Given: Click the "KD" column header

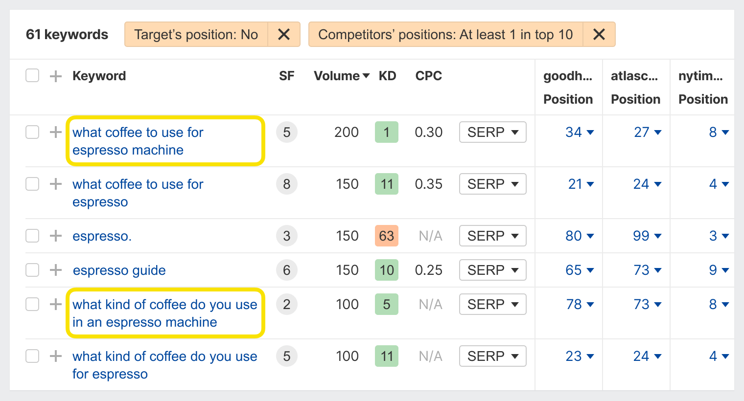Looking at the screenshot, I should click(x=387, y=76).
